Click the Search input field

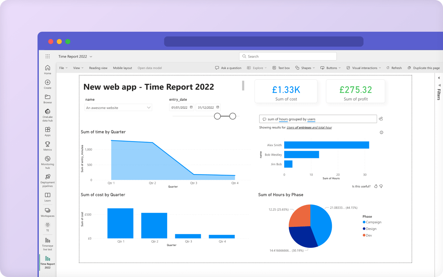[x=288, y=56]
